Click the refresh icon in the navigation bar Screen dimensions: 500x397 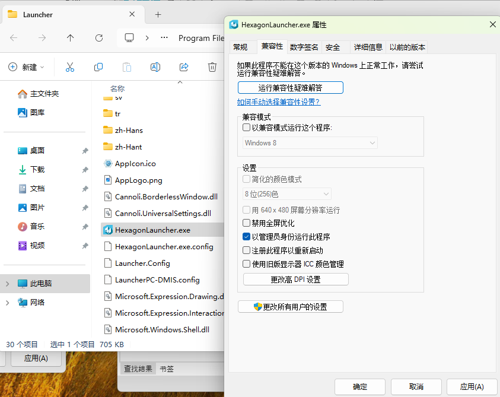[98, 37]
